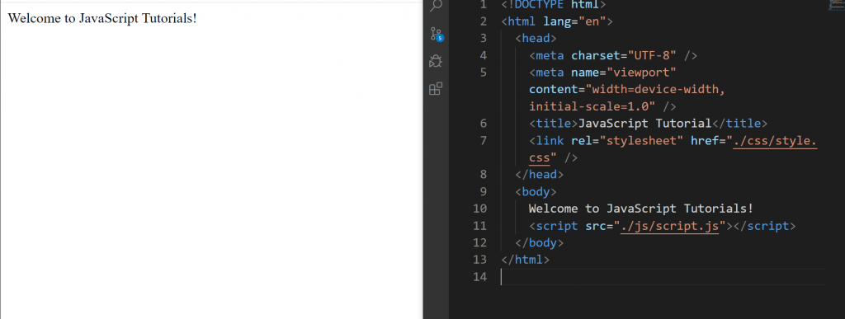Click the closing </script> tag

click(764, 226)
